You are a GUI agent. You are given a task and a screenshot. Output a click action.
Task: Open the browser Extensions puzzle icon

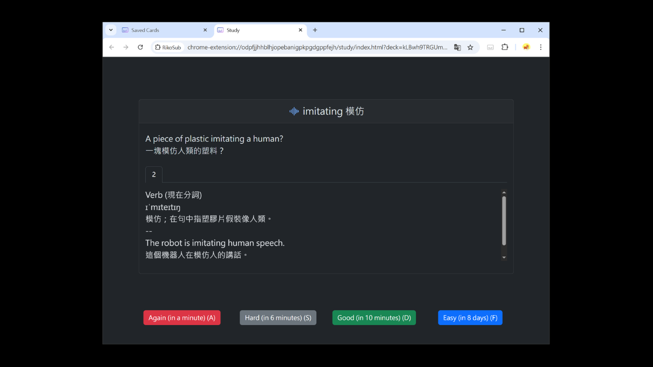click(505, 47)
